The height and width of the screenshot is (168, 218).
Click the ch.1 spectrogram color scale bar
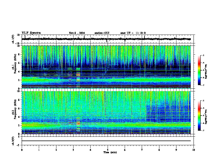click(199, 70)
